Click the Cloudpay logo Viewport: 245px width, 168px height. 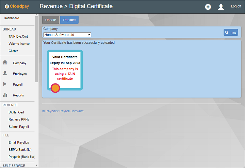pos(18,6)
